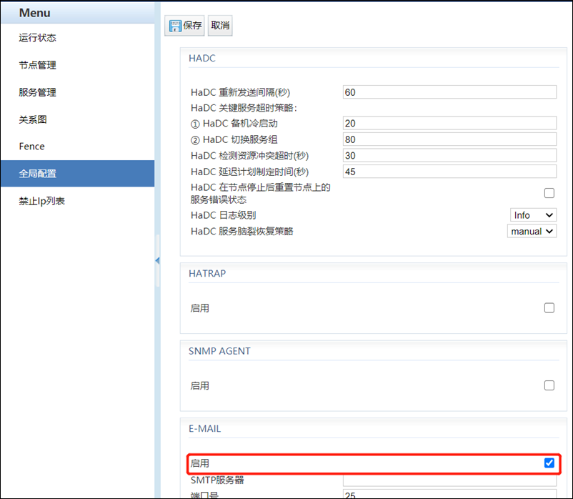Click the SMTP服务器 input field
The height and width of the screenshot is (499, 573).
click(x=449, y=480)
